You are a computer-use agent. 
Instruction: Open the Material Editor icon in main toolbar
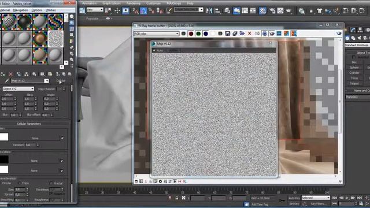coord(262,10)
